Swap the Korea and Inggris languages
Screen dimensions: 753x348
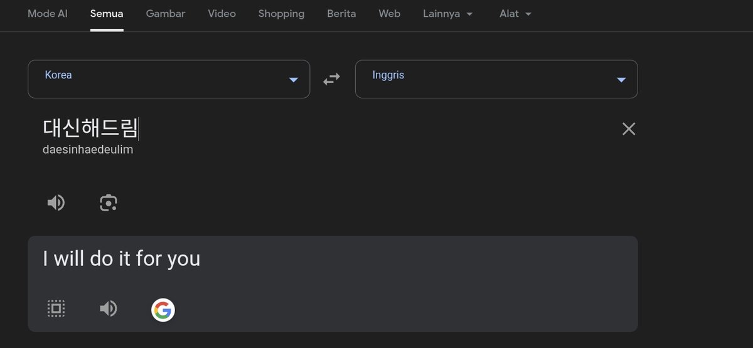point(331,79)
